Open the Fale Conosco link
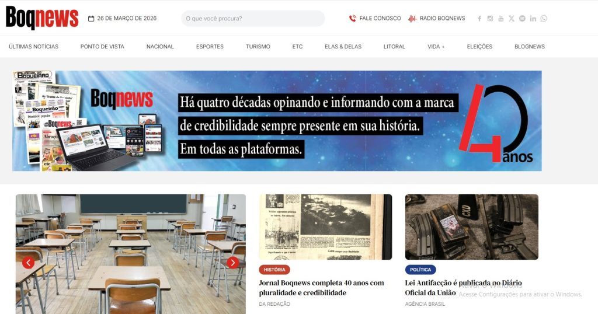 click(x=380, y=18)
